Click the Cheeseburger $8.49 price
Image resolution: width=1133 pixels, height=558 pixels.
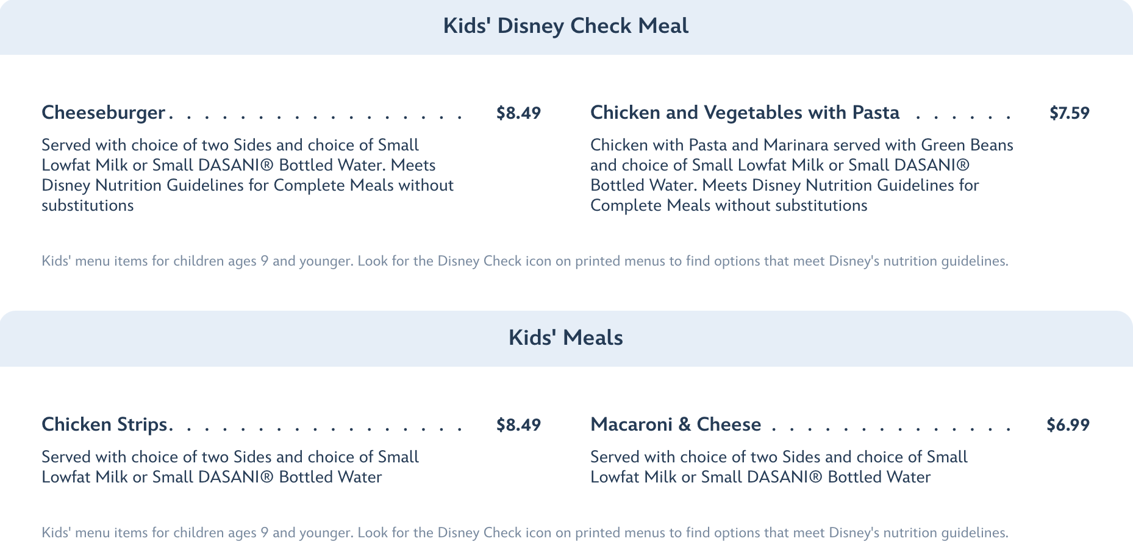pyautogui.click(x=518, y=113)
